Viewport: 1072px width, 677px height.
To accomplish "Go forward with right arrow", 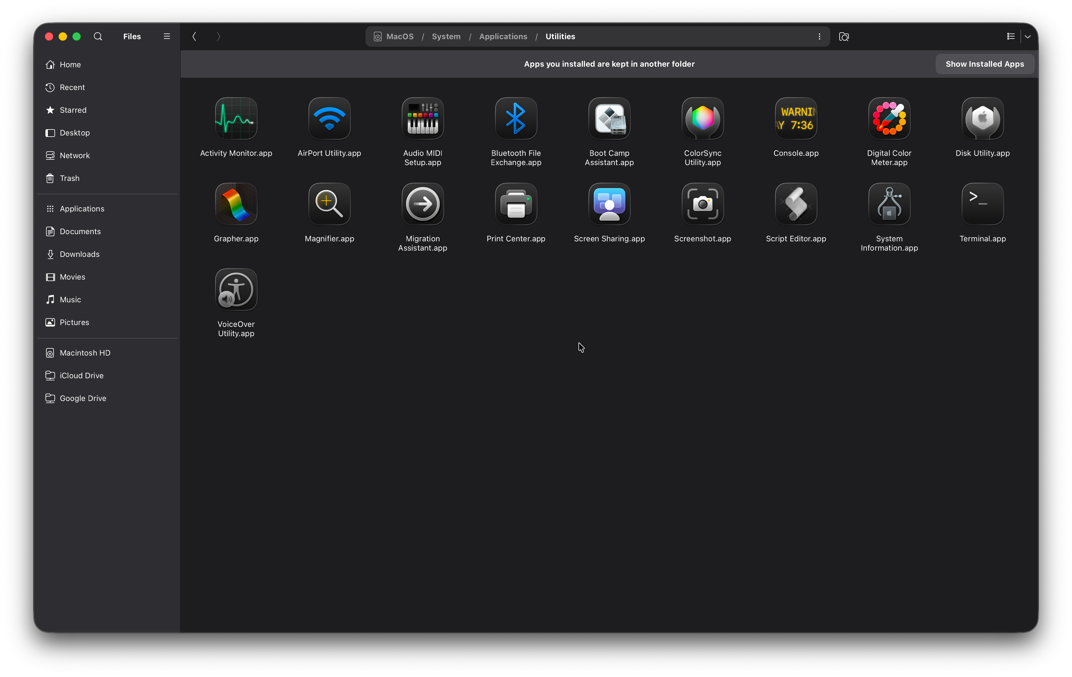I will [x=218, y=36].
